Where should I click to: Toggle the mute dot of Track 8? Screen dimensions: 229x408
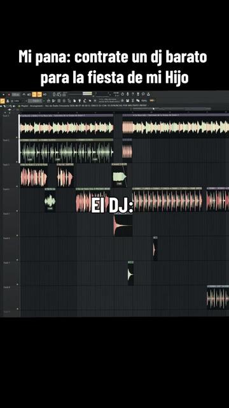coord(17,309)
